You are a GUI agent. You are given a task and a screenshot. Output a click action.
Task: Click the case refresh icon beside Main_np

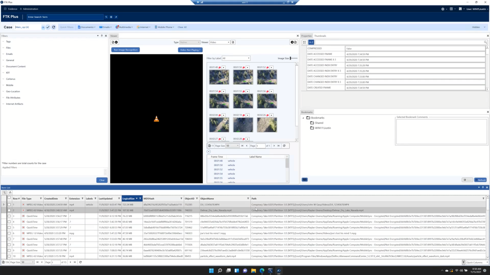click(53, 27)
